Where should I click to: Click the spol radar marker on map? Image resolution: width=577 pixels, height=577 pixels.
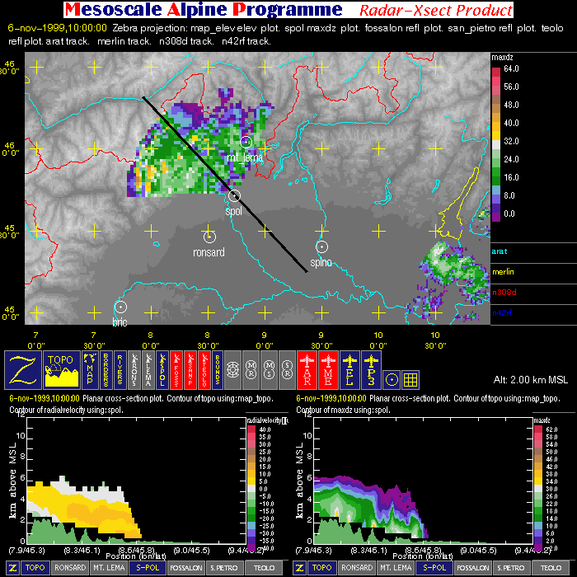(x=234, y=196)
